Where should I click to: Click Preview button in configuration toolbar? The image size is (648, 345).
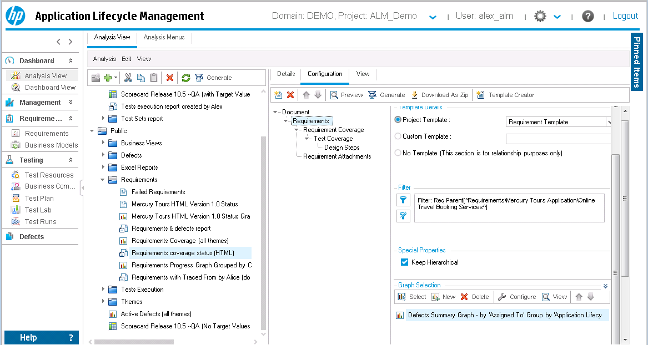pos(346,95)
